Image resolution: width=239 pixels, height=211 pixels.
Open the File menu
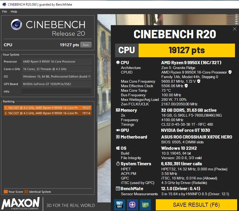pyautogui.click(x=5, y=11)
